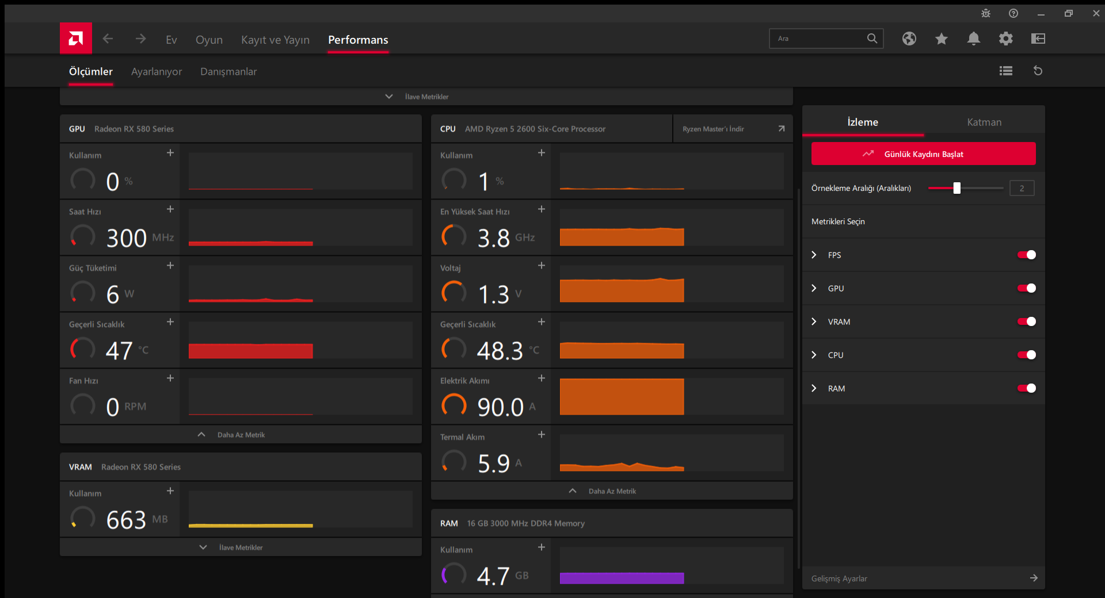Select the İzleme panel tab
1105x598 pixels.
coord(863,122)
